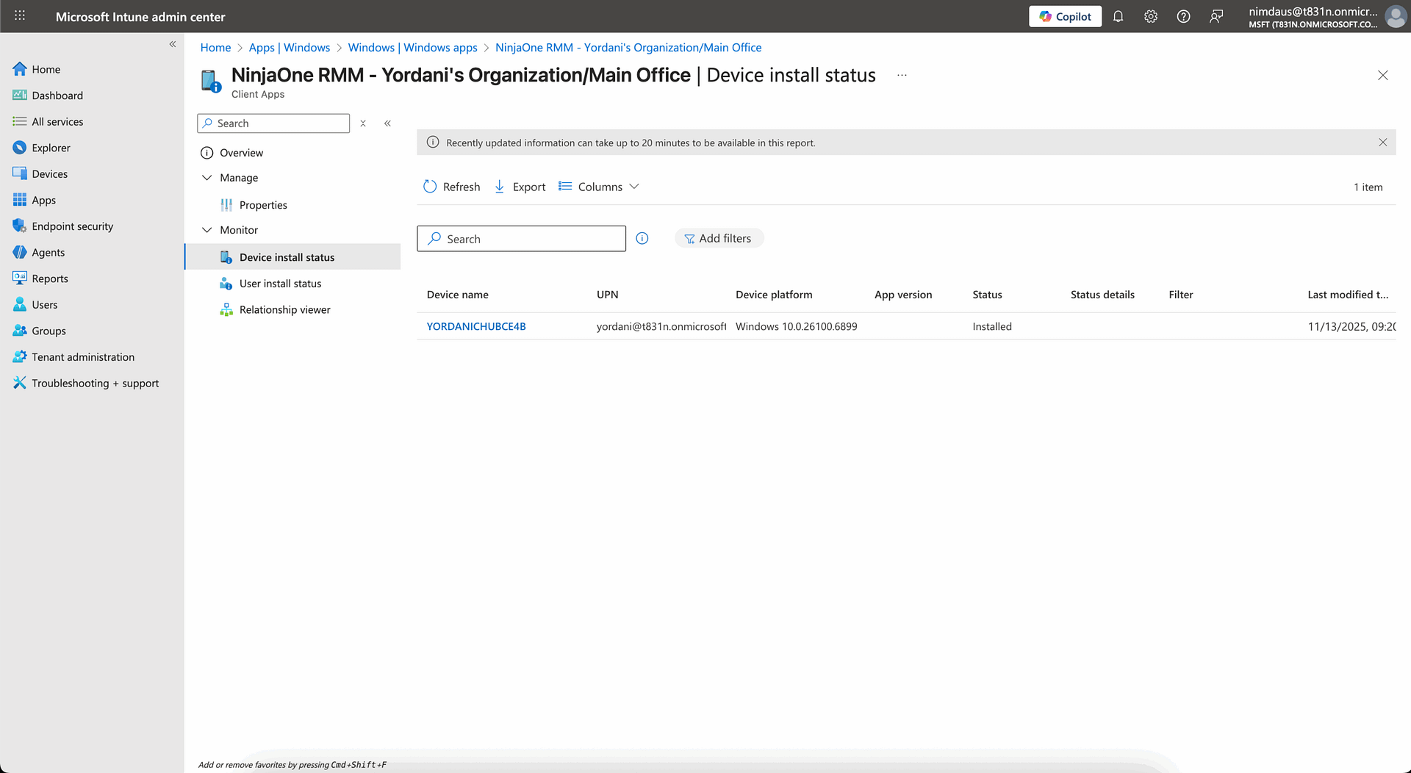Open the notifications bell icon
The width and height of the screenshot is (1411, 773).
(1118, 16)
